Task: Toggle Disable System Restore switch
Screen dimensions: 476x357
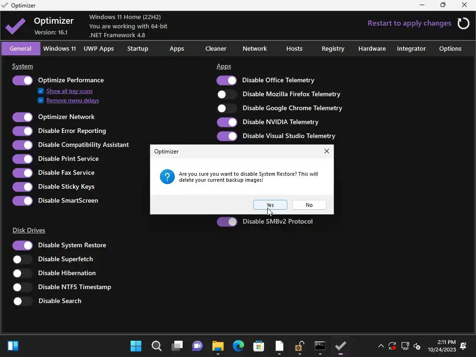Action: (22, 245)
